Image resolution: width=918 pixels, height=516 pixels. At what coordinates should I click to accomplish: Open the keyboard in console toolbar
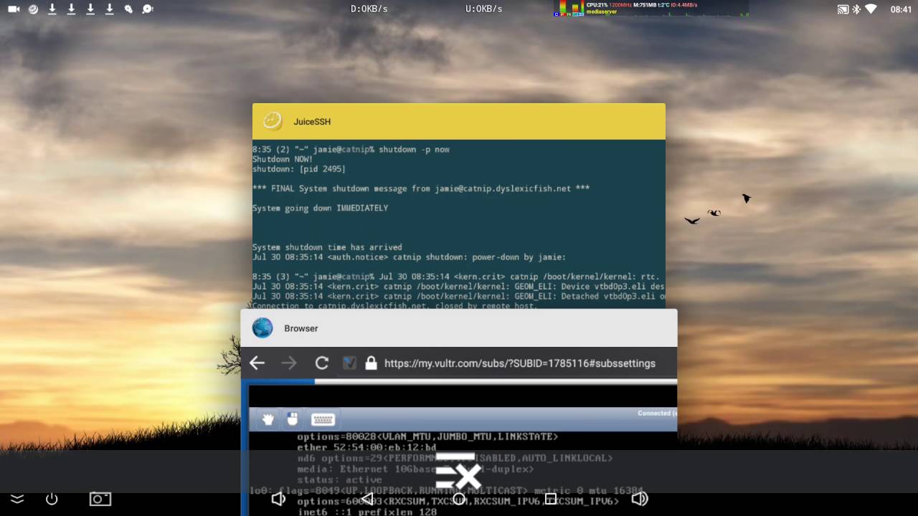click(323, 419)
